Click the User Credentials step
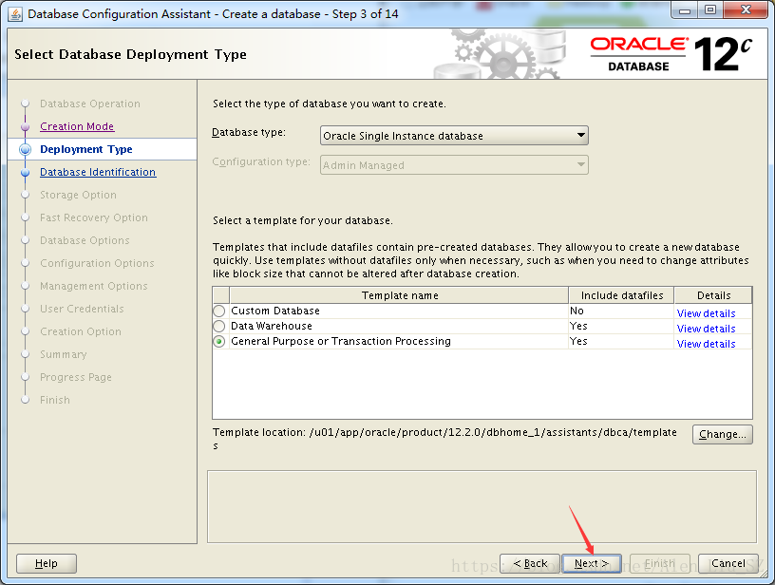775x585 pixels. pos(82,309)
